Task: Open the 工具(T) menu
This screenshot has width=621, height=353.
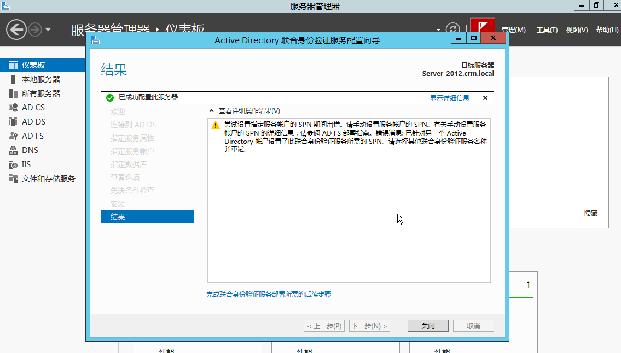Action: pyautogui.click(x=547, y=30)
